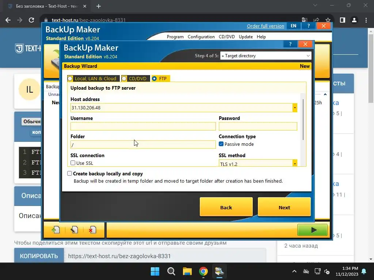Click the Order full version link

click(x=265, y=26)
